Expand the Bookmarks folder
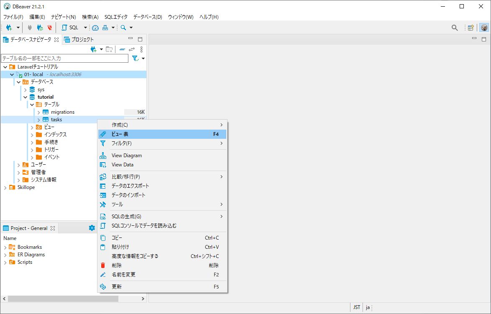 (x=5, y=248)
